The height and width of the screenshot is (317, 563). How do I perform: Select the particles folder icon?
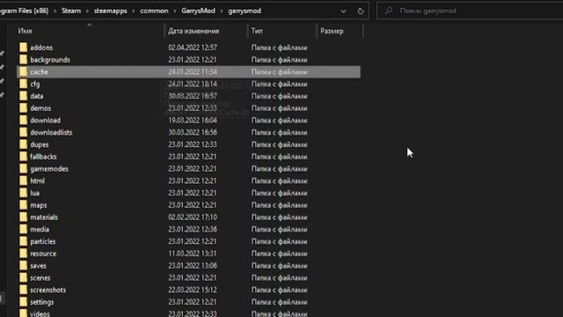coord(24,241)
